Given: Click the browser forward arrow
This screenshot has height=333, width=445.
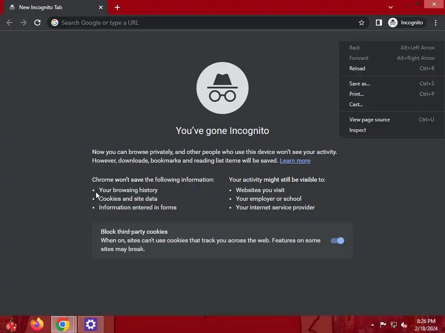Looking at the screenshot, I should coord(23,23).
